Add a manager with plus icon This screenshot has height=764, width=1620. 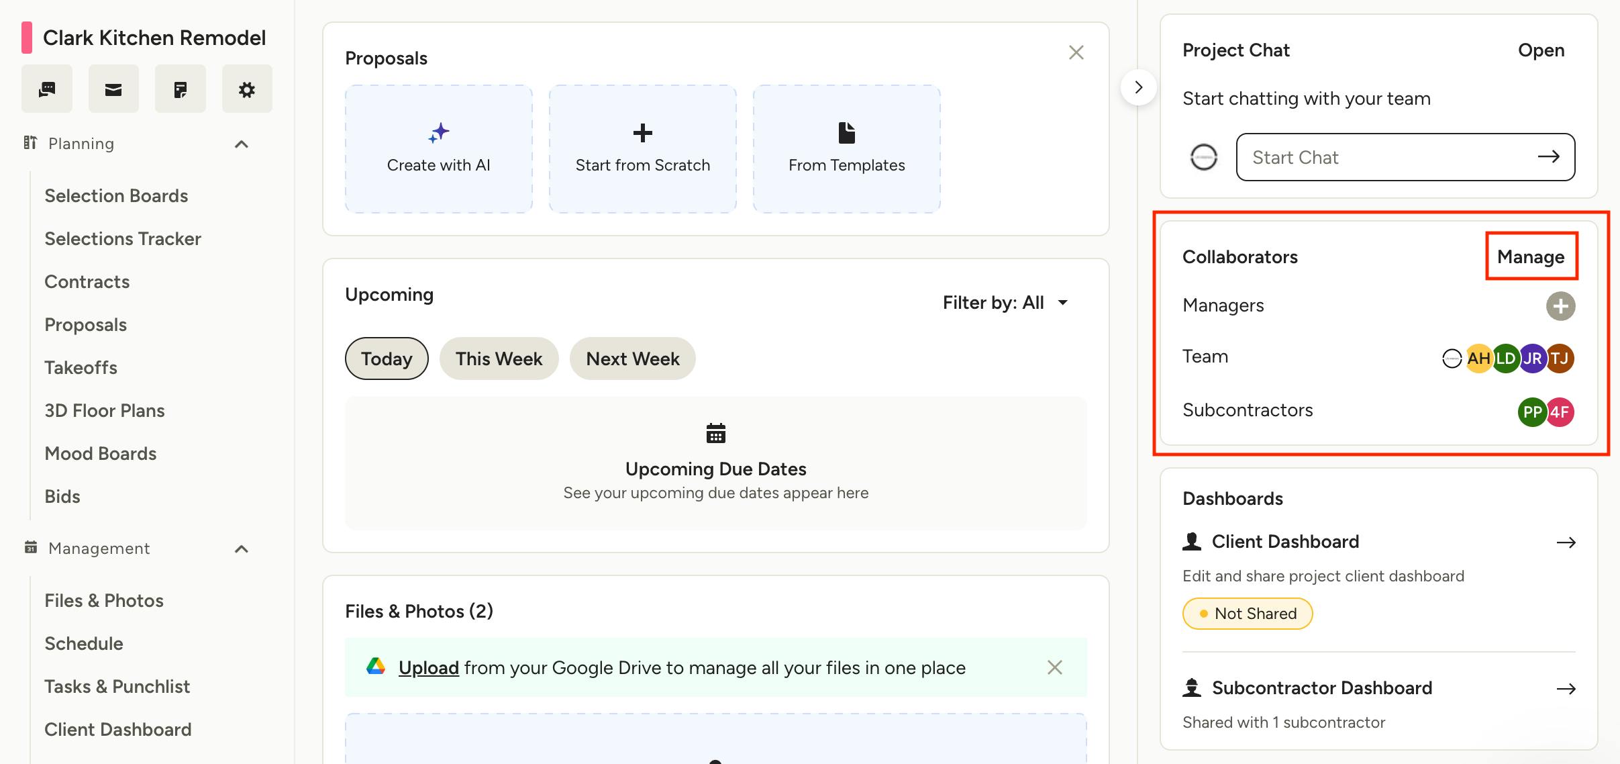click(x=1560, y=306)
